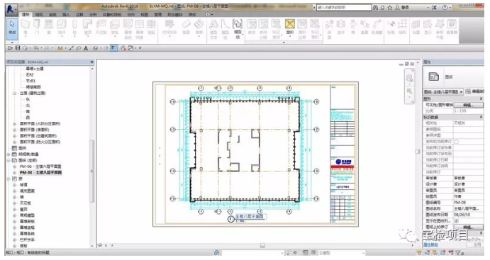This screenshot has width=490, height=260.
Task: Expand the PM-08 sheet tree node
Action: click(x=14, y=172)
